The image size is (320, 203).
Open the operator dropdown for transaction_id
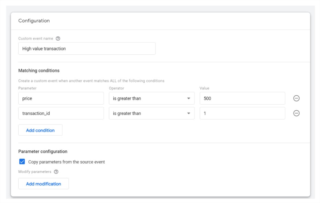[152, 113]
